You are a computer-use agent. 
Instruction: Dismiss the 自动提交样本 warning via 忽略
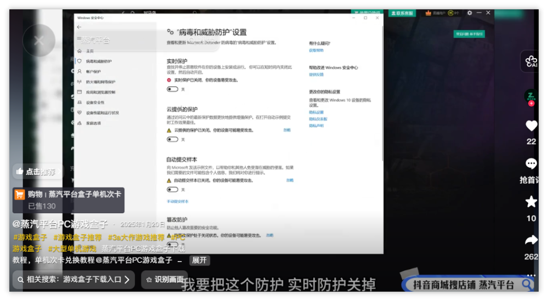click(290, 180)
